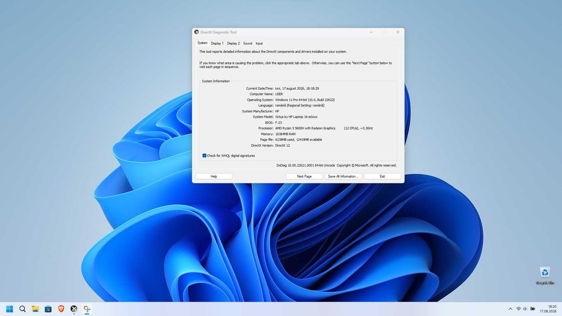Screen dimensions: 562x316
Task: Click the system manufacturer value 'HP'
Action: (277, 111)
